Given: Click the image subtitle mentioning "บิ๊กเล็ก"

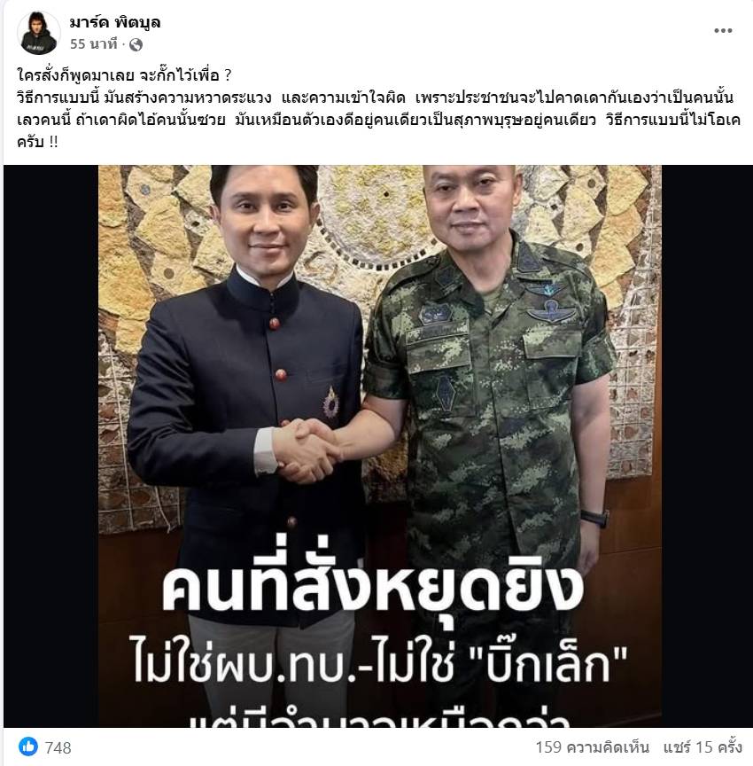Looking at the screenshot, I should pos(380,665).
